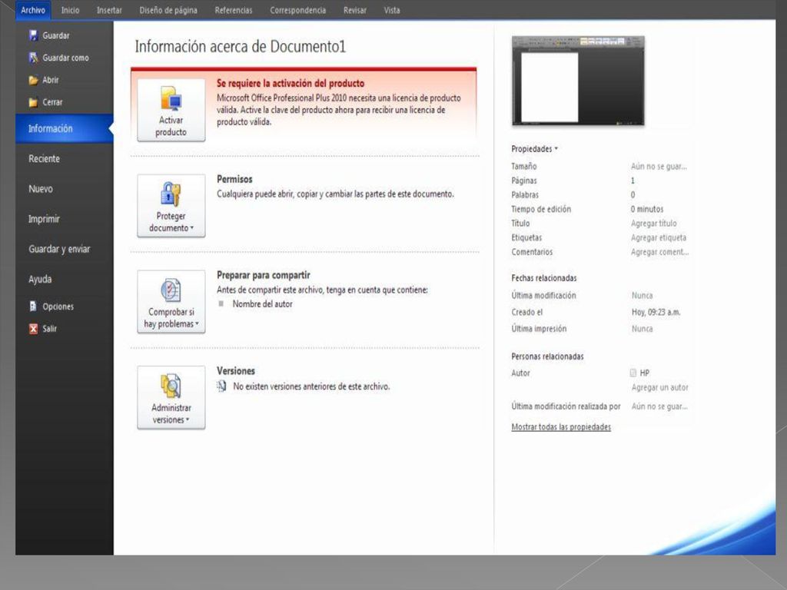This screenshot has width=787, height=590.
Task: Click 'Aún no se guar...' beside Tamaño
Action: pos(659,166)
